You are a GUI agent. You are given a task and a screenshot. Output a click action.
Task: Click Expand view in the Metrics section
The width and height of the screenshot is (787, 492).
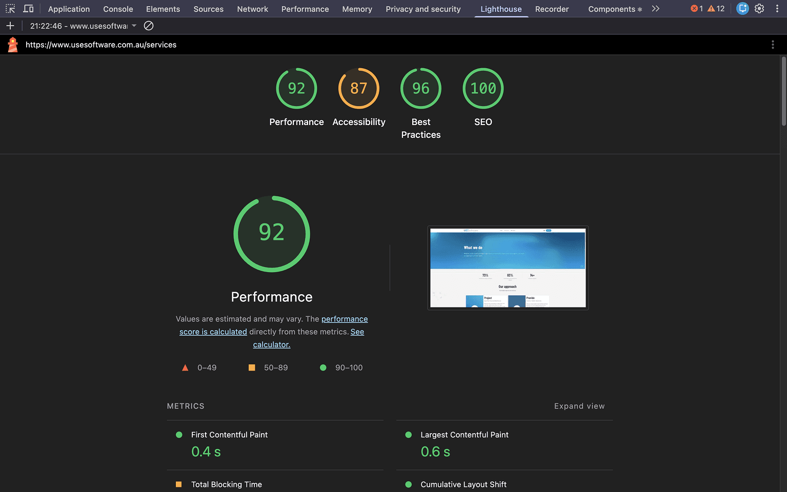(579, 405)
